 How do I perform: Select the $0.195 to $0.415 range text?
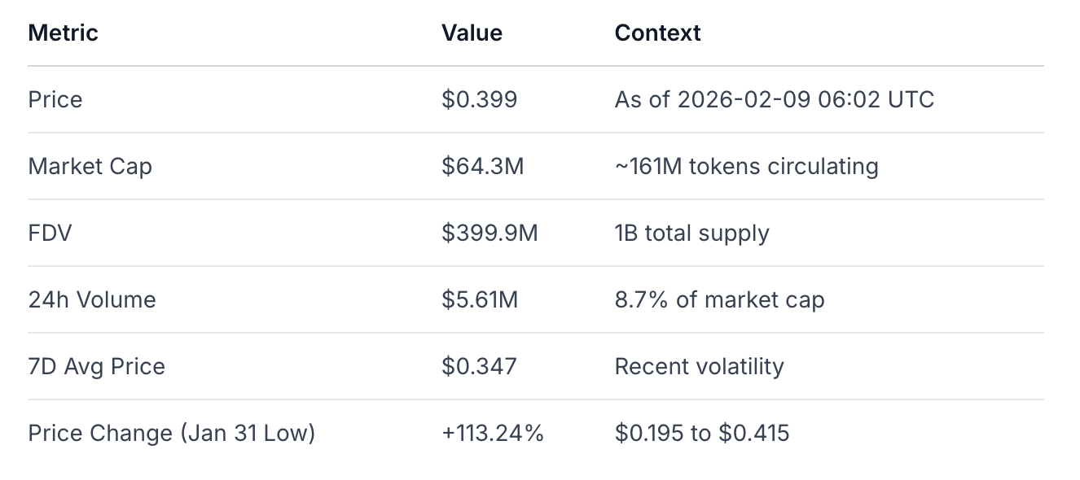[701, 434]
